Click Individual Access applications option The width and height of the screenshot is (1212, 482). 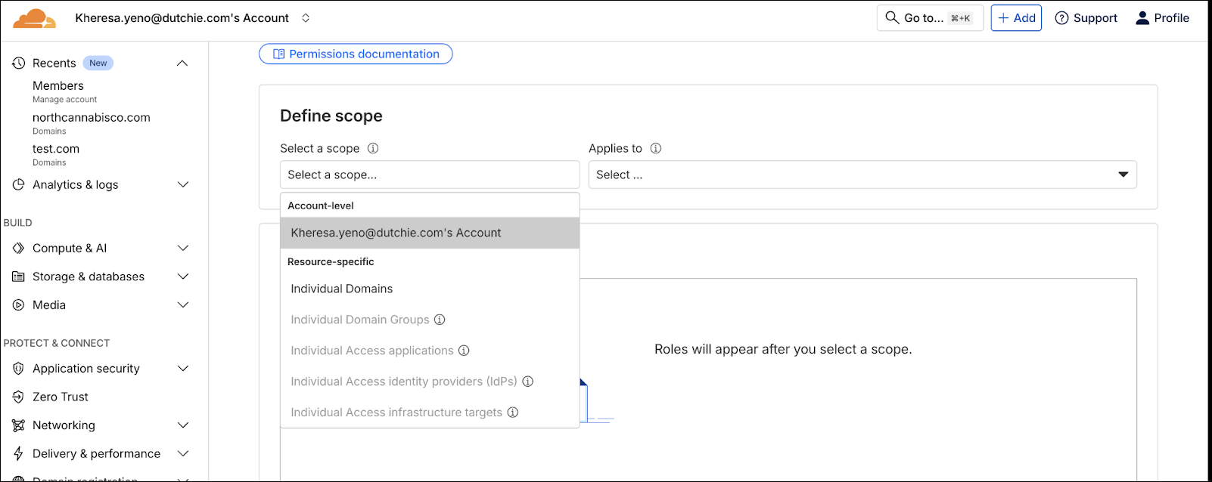(x=430, y=351)
